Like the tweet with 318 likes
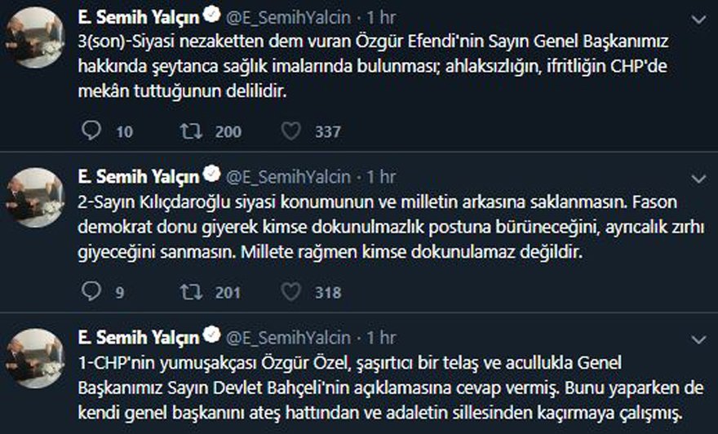 [x=290, y=291]
